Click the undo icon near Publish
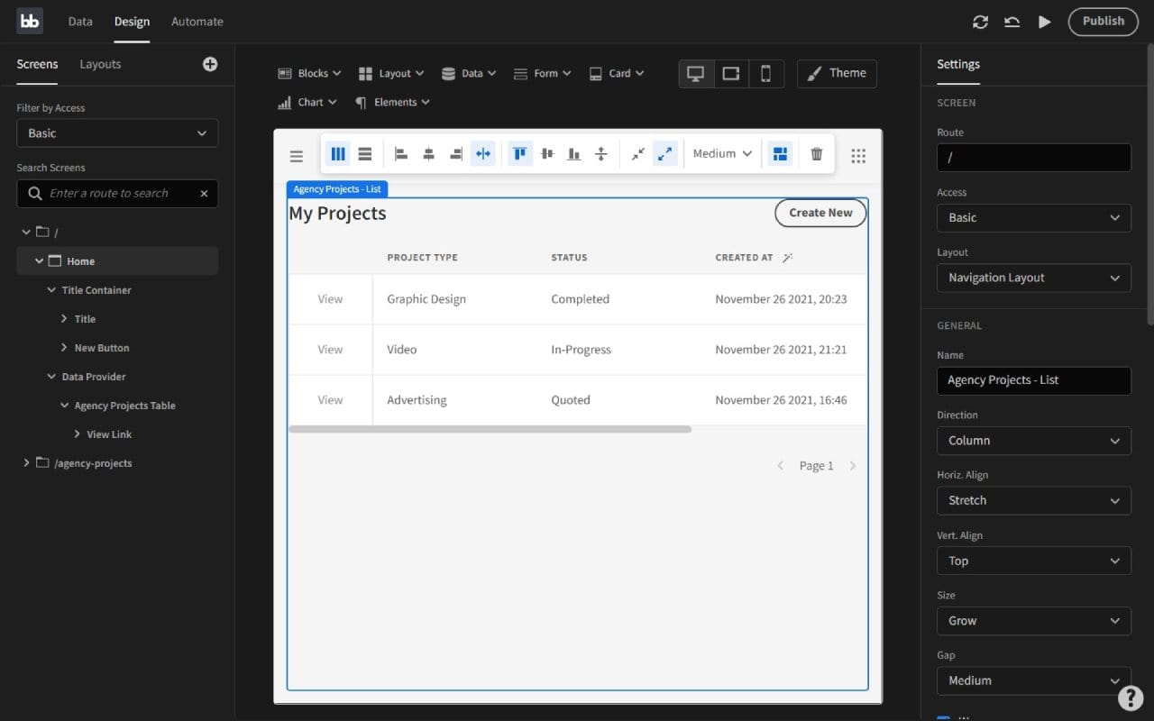The image size is (1154, 721). pyautogui.click(x=1012, y=22)
